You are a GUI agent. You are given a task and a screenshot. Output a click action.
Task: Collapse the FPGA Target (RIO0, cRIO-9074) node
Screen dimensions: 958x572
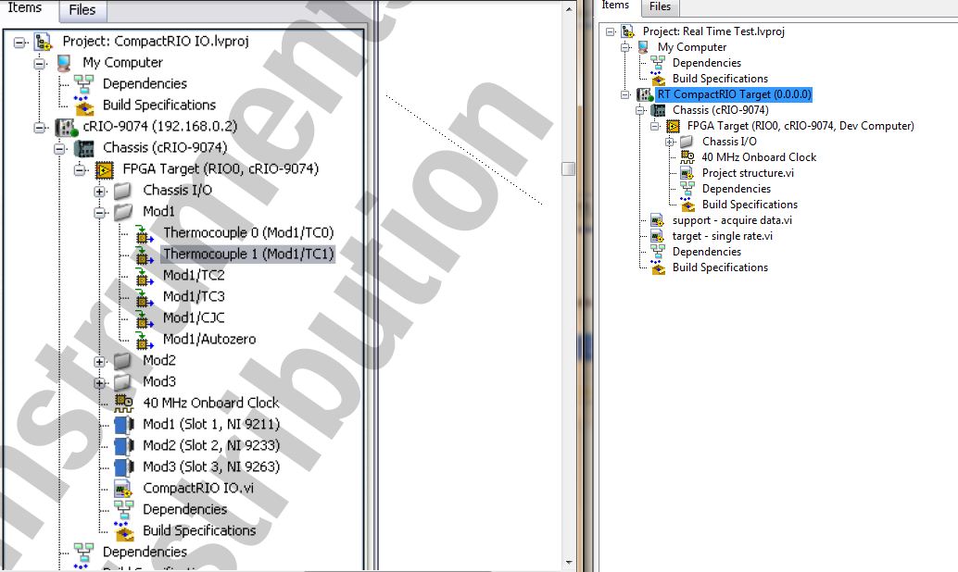(80, 170)
